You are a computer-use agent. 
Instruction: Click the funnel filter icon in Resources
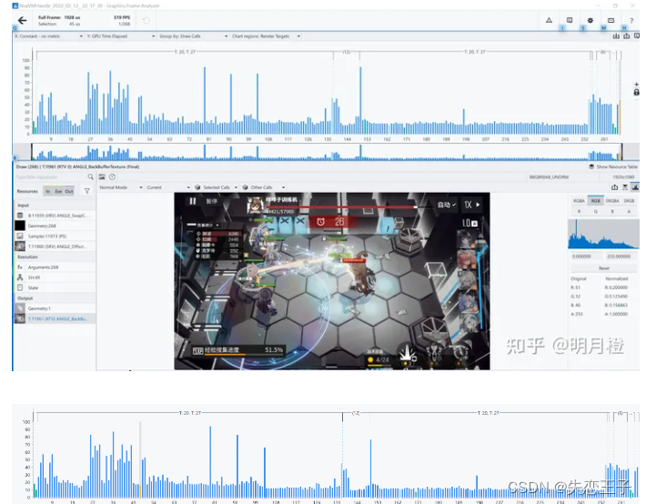pyautogui.click(x=87, y=191)
